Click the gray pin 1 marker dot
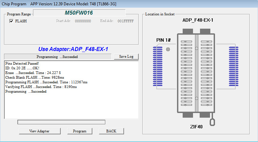 tap(168, 49)
